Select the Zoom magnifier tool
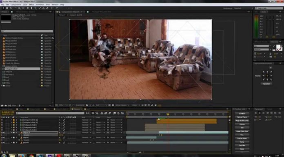Image resolution: width=284 pixels, height=157 pixels. [11, 8]
